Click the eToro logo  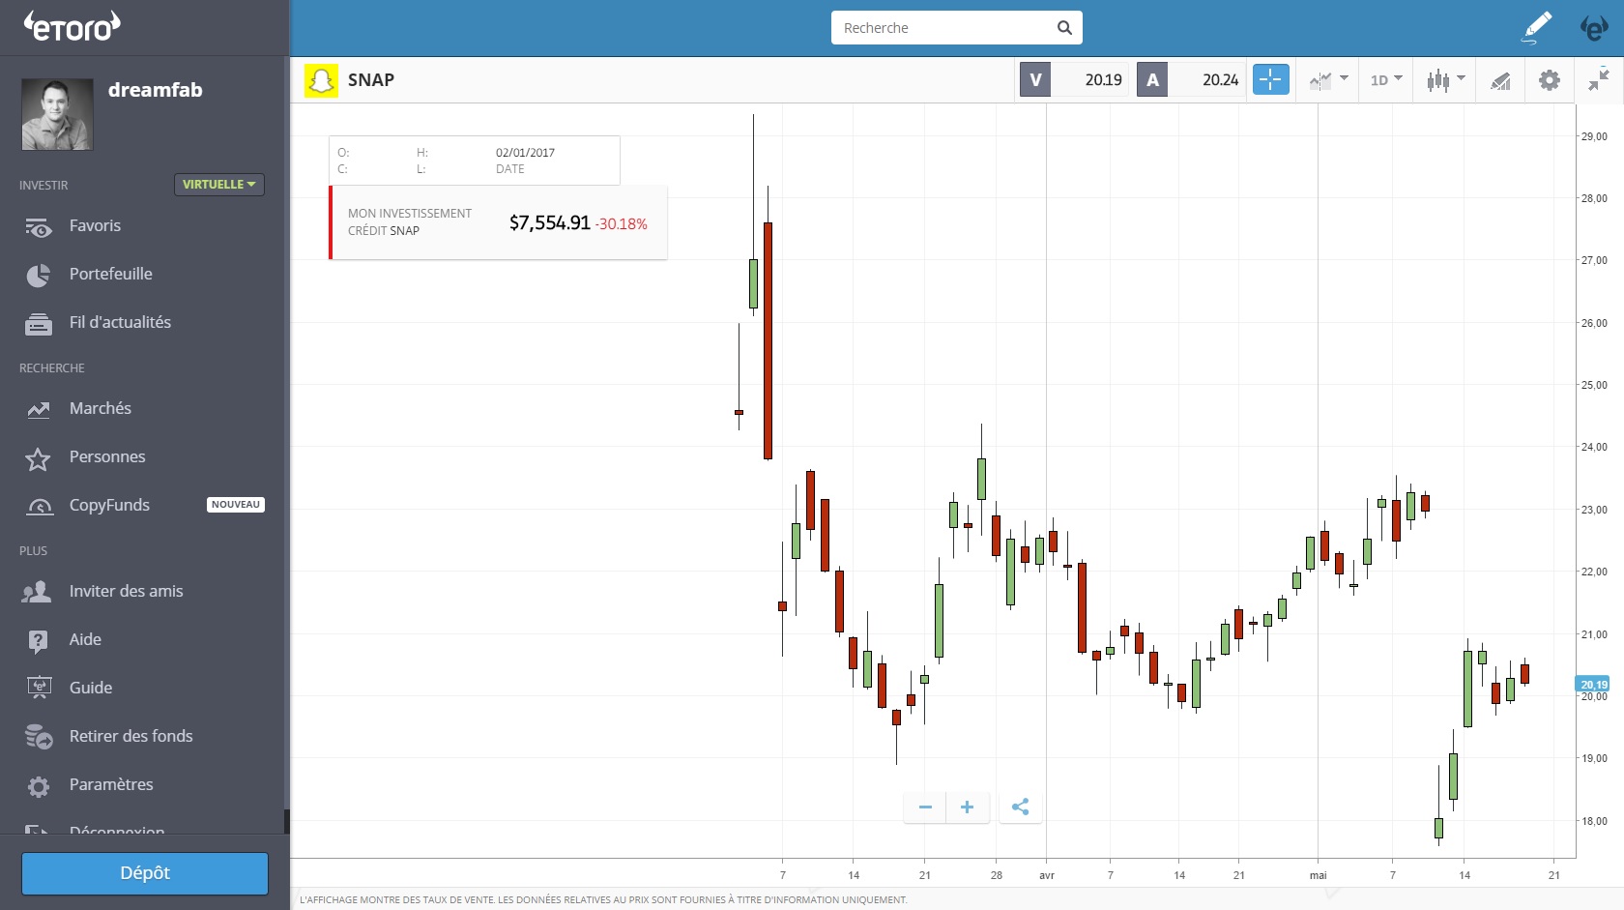pyautogui.click(x=72, y=26)
